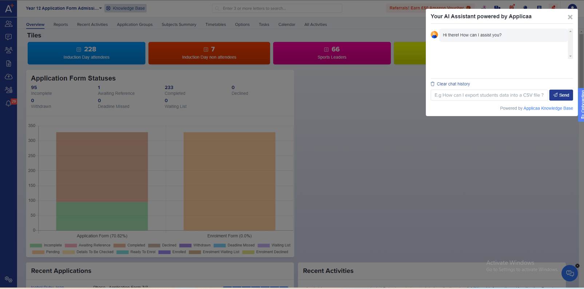Click the Applicaa A+ logo
This screenshot has height=289, width=584.
(x=9, y=8)
